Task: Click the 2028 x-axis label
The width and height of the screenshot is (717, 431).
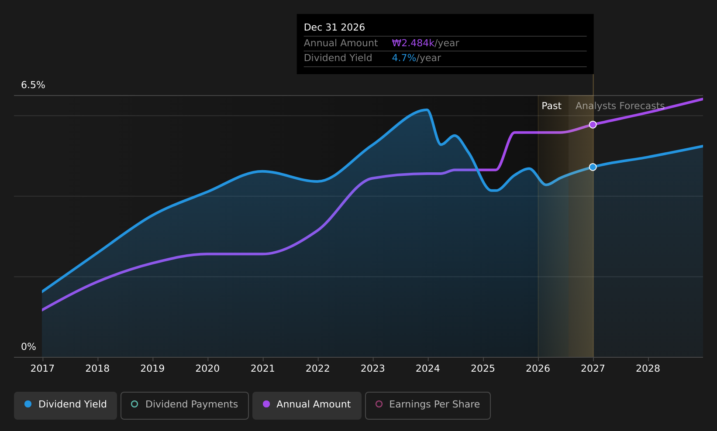Action: tap(648, 369)
